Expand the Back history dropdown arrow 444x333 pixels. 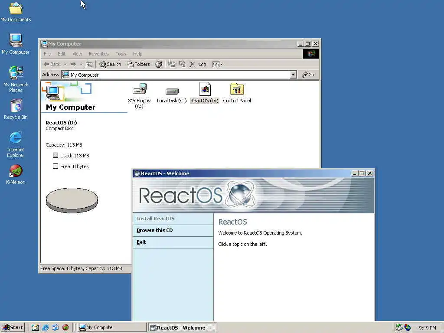65,64
